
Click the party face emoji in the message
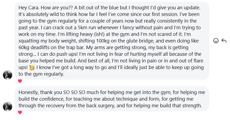(x=32, y=67)
